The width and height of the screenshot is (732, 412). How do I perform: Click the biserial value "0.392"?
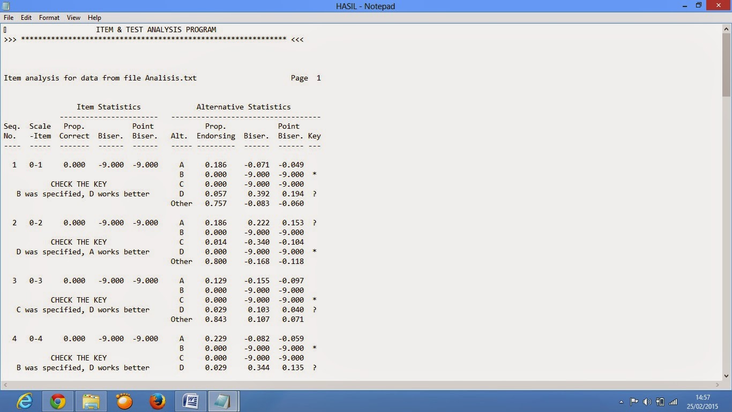259,194
